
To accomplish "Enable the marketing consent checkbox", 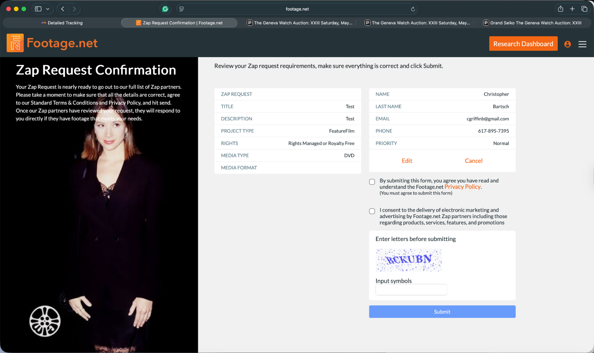I will [372, 211].
